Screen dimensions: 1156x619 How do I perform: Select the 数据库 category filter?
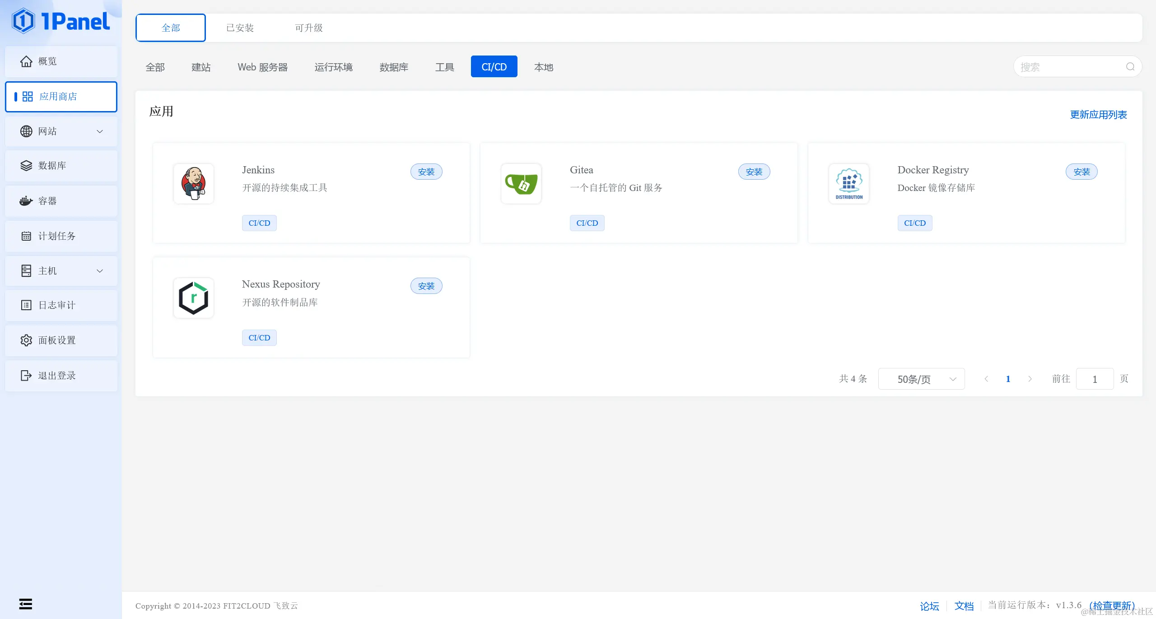tap(393, 67)
